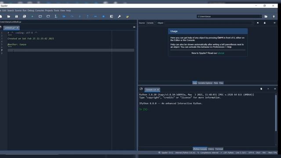
Task: Click the CRLF line endings status entry
Action: (x=258, y=153)
